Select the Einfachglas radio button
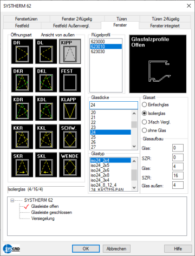This screenshot has height=256, width=195. (x=144, y=104)
